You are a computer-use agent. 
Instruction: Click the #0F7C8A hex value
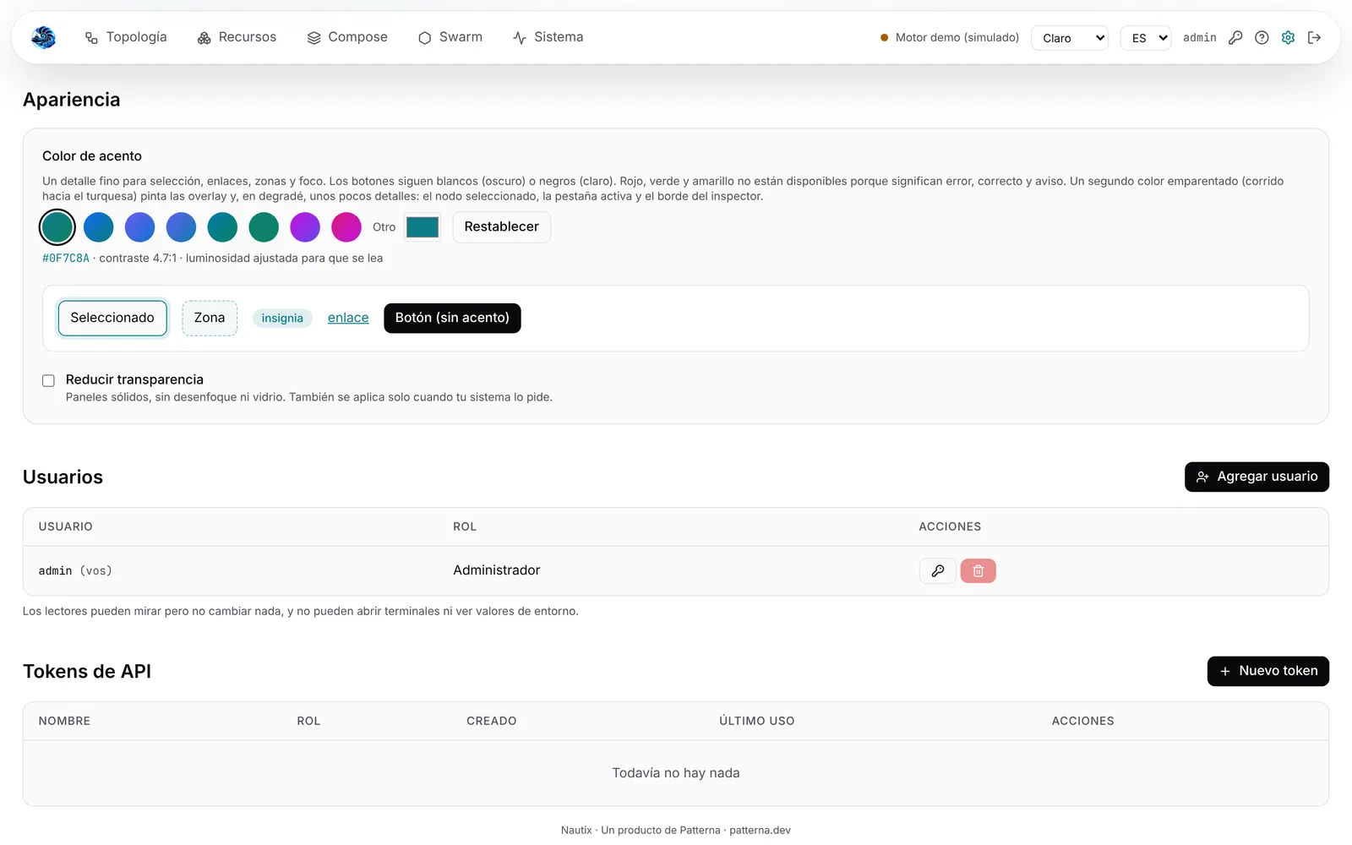pos(66,259)
